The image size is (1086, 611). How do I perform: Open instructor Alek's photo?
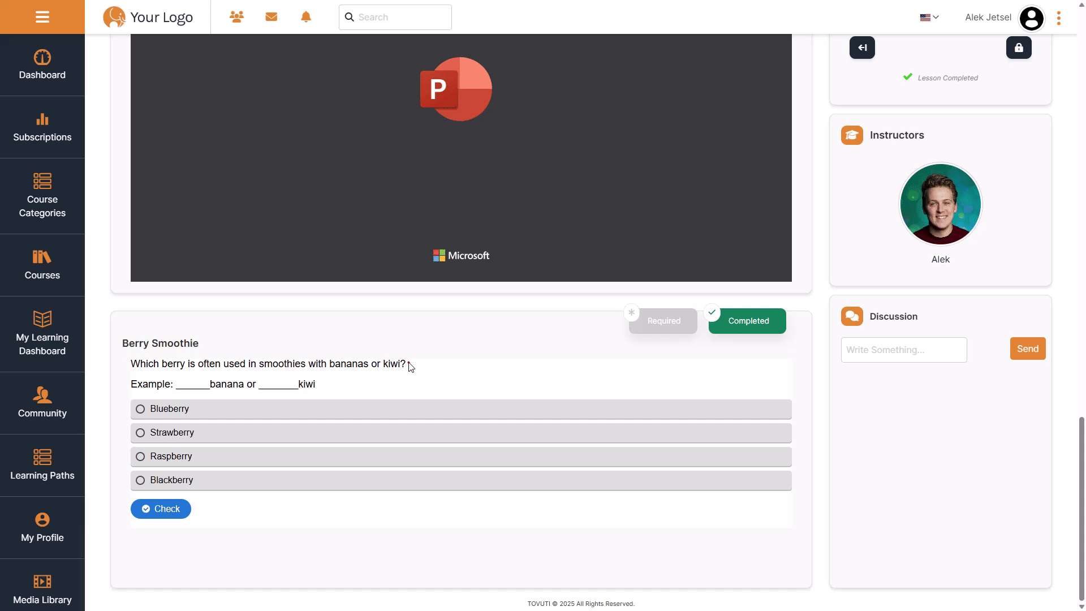[x=941, y=204]
